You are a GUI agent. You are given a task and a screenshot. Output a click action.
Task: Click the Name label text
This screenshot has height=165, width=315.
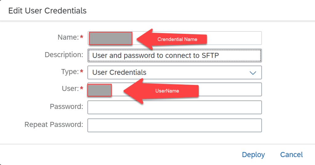(x=68, y=38)
